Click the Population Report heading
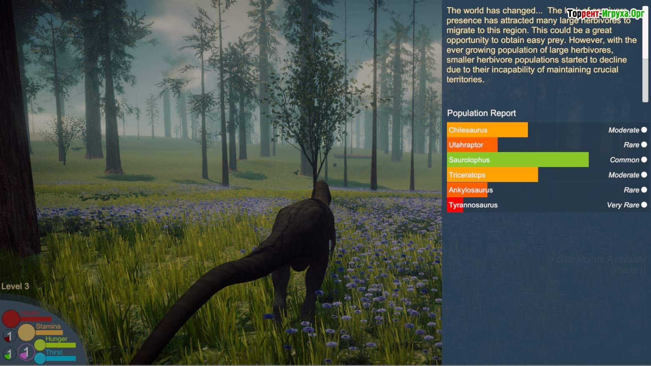Image resolution: width=651 pixels, height=366 pixels. coord(481,113)
